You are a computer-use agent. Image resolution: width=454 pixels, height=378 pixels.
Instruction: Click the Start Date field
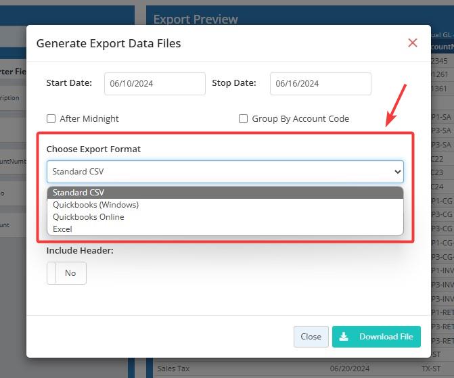pos(154,84)
